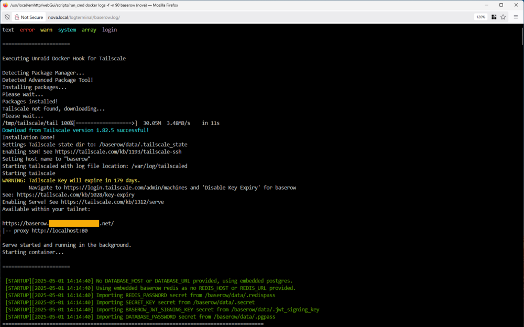Click 'Starting container...' line

point(32,253)
